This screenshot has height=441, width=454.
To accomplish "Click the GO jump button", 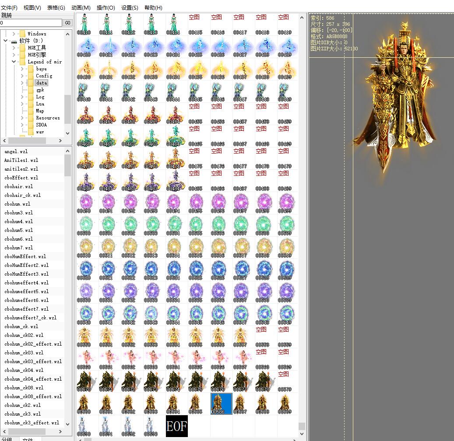I will (67, 23).
